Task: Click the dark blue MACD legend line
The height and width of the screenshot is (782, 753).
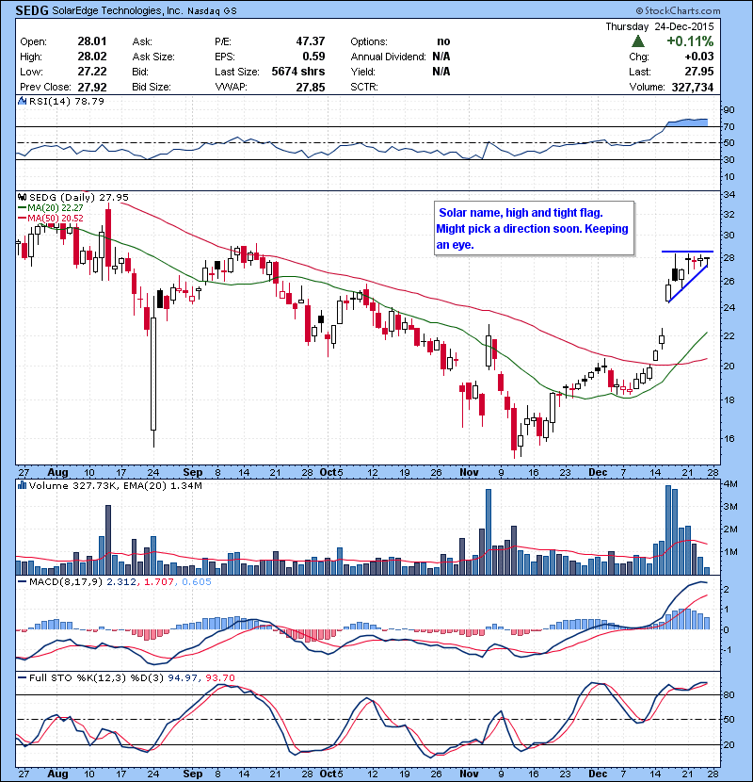Action: [x=23, y=582]
